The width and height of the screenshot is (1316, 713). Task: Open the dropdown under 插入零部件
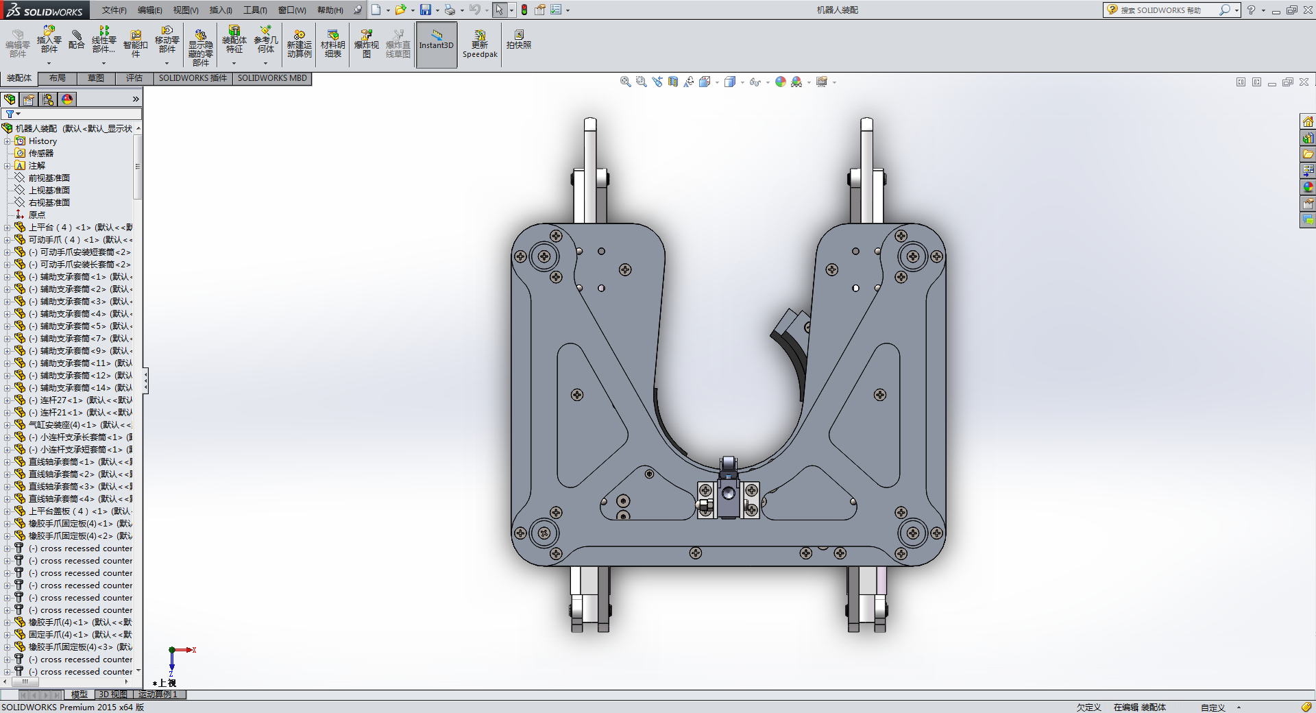coord(49,63)
